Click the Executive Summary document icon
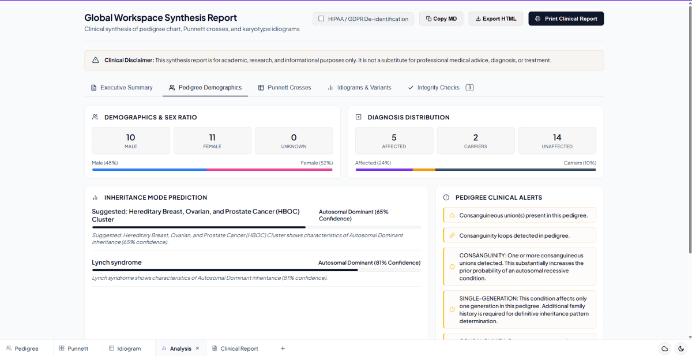Image resolution: width=692 pixels, height=356 pixels. coord(93,88)
